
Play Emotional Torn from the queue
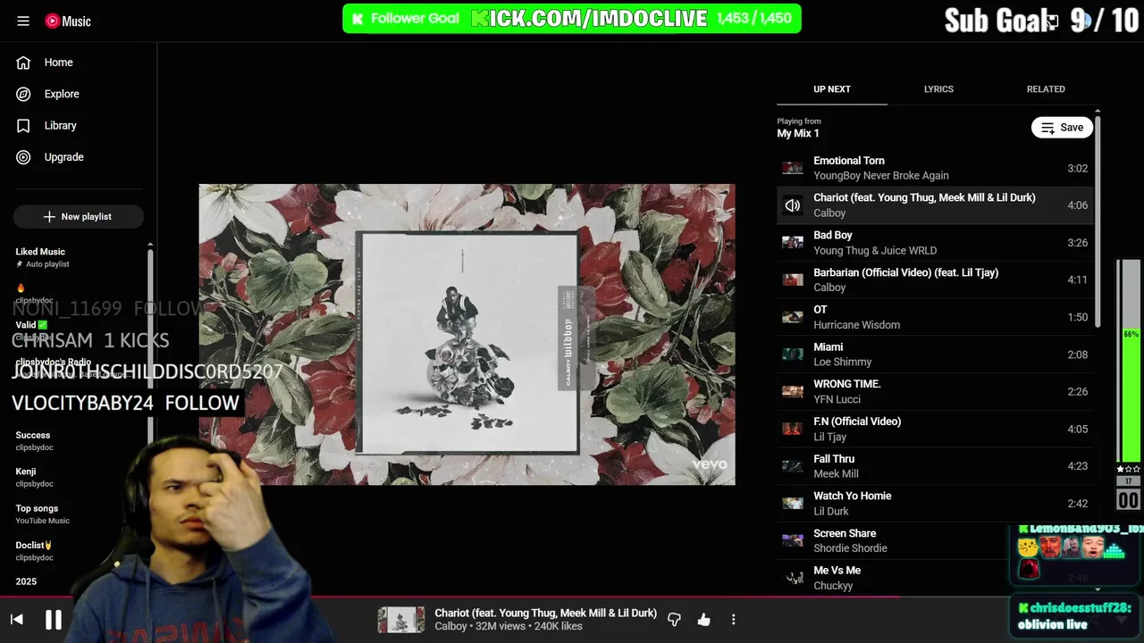[x=935, y=168]
